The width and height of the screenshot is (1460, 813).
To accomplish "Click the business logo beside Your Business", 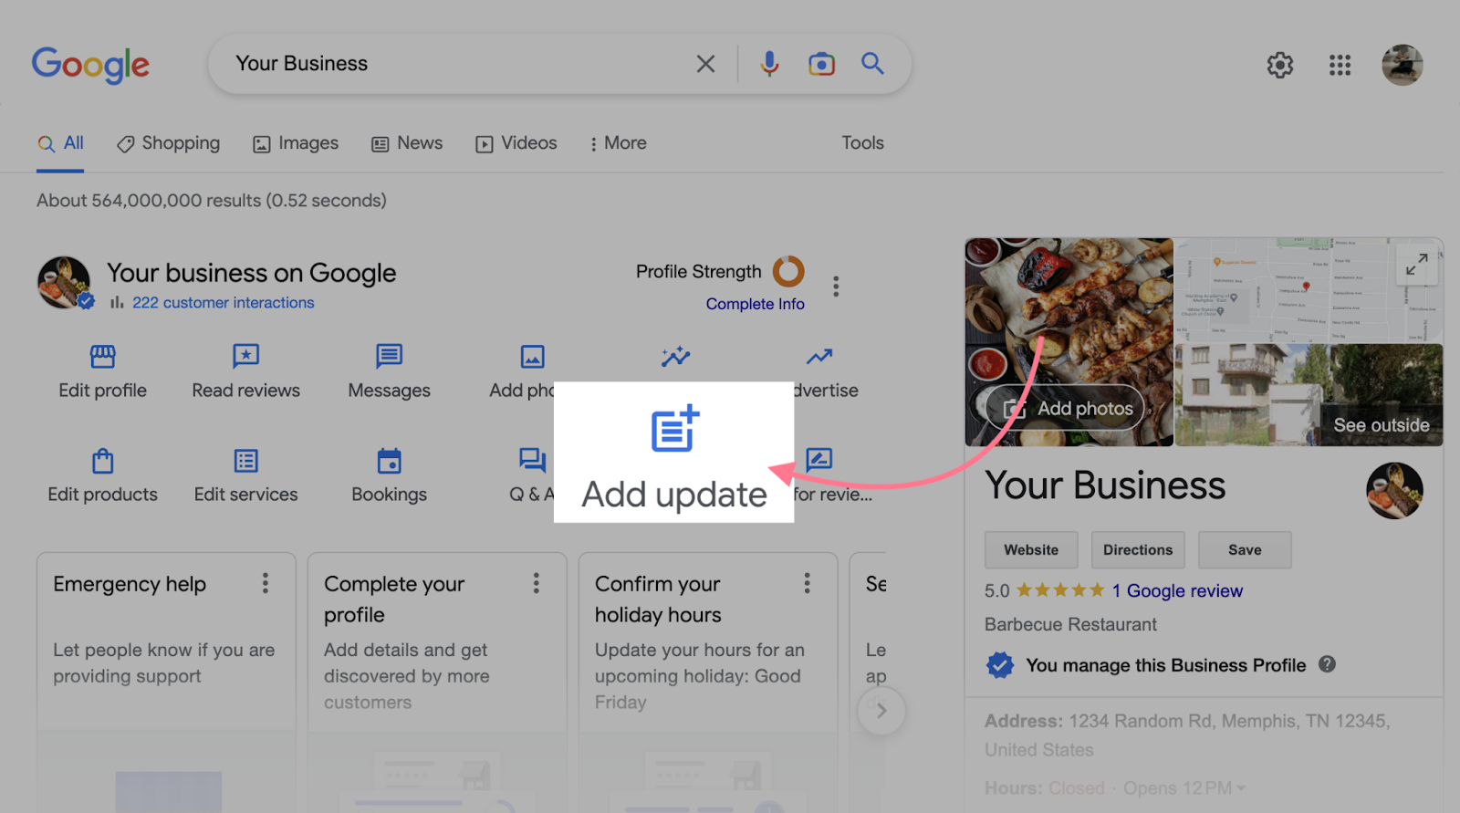I will [x=1394, y=490].
